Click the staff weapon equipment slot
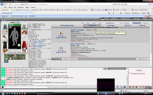153x95 pixels. (5, 37)
